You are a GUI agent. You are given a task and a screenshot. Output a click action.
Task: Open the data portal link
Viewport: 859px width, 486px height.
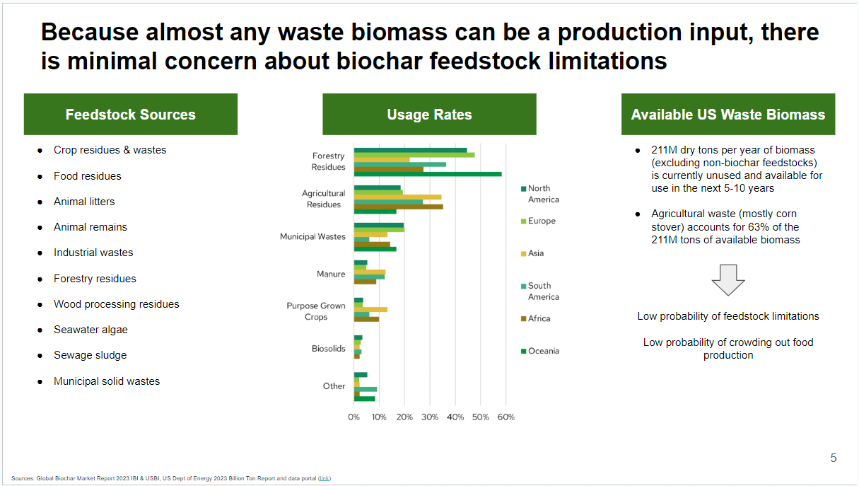click(x=323, y=478)
